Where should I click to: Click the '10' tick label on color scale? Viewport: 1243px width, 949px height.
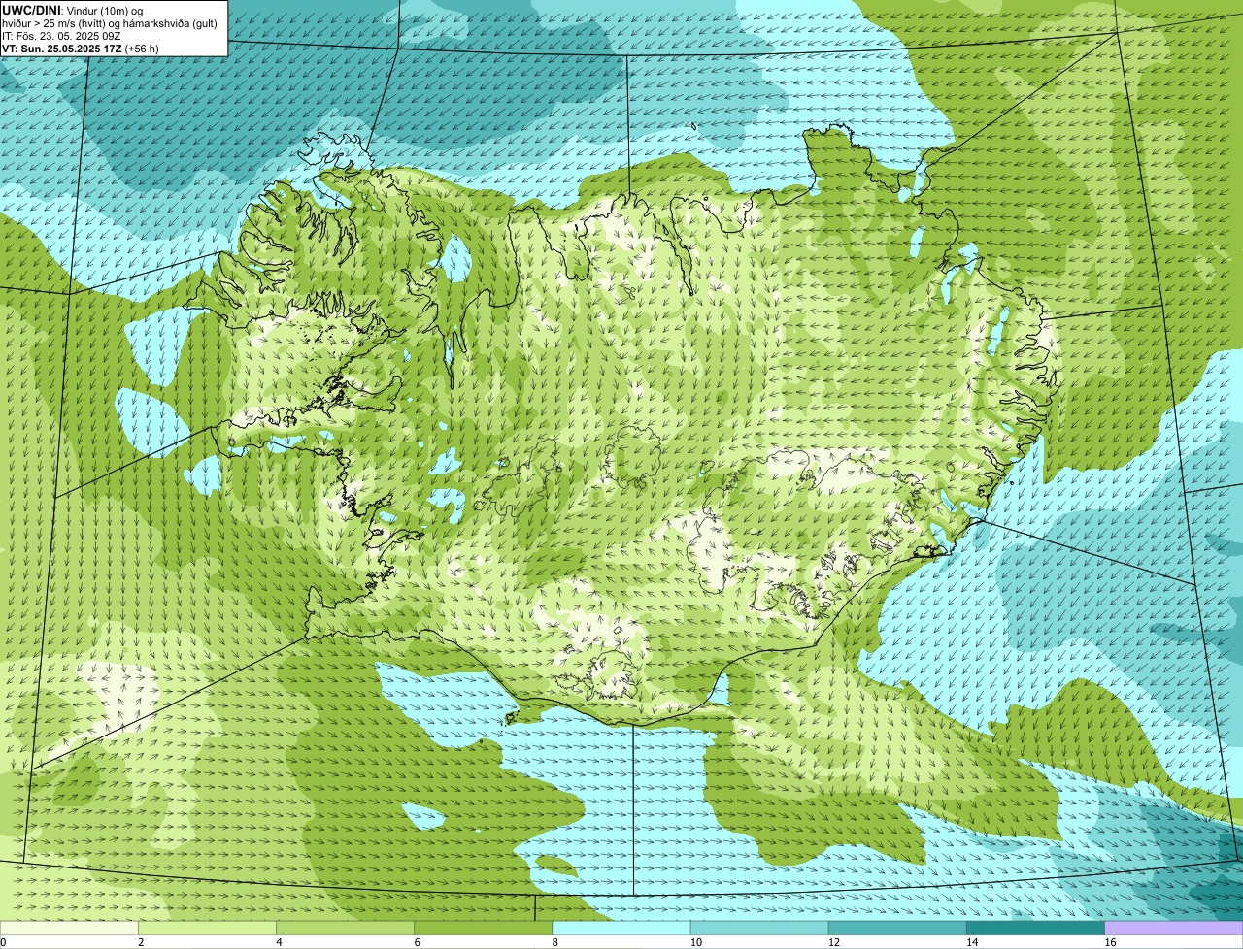point(696,942)
